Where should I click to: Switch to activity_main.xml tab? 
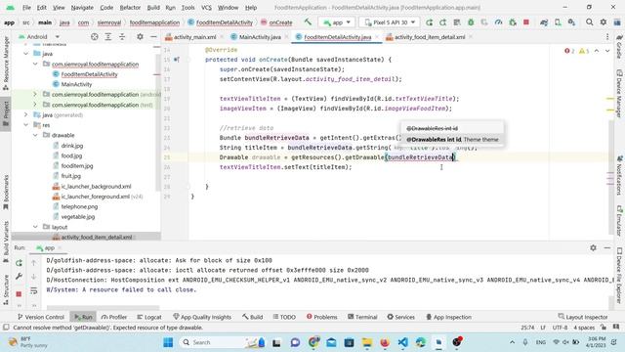coord(195,37)
